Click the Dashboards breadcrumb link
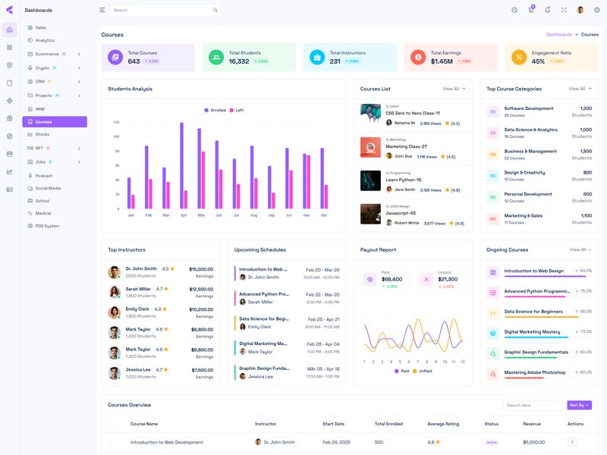This screenshot has width=607, height=455. click(559, 35)
